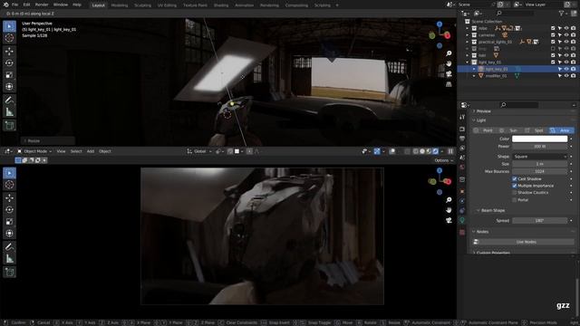Open the Render menu
580x326 pixels.
coord(42,5)
